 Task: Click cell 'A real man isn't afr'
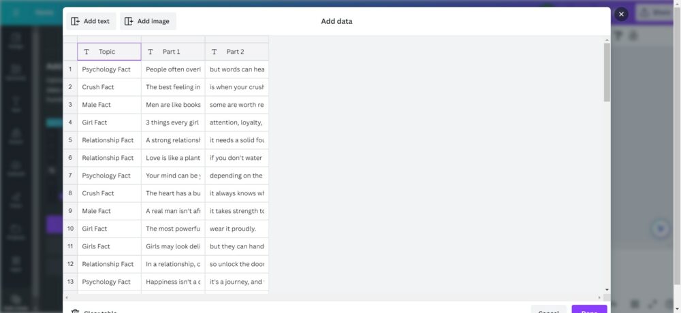(173, 211)
